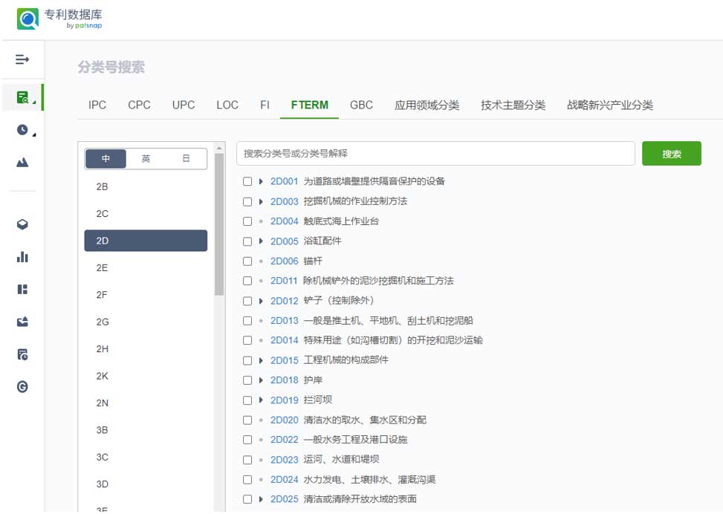Switch to the IPC tab

(x=97, y=105)
